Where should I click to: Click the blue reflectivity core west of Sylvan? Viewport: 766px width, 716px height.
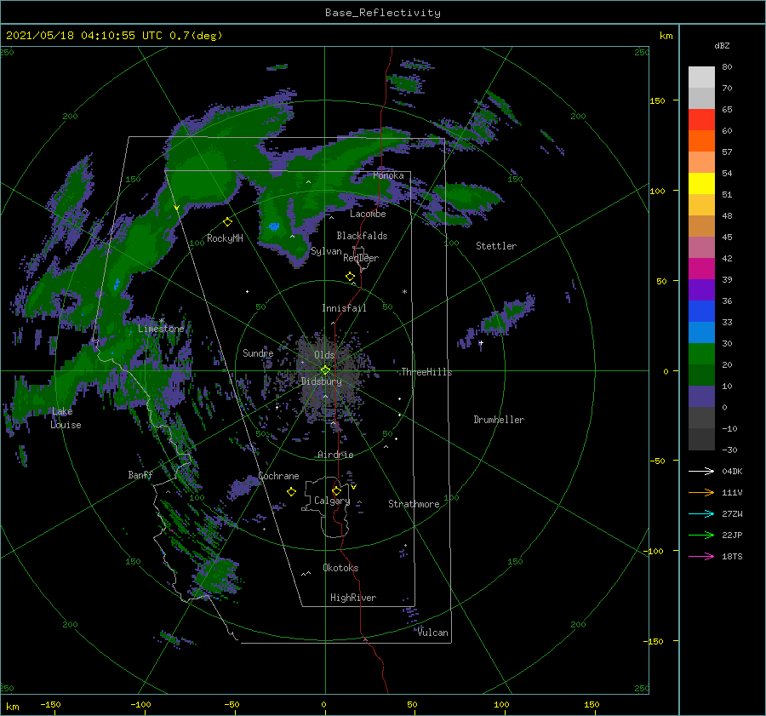click(x=274, y=226)
